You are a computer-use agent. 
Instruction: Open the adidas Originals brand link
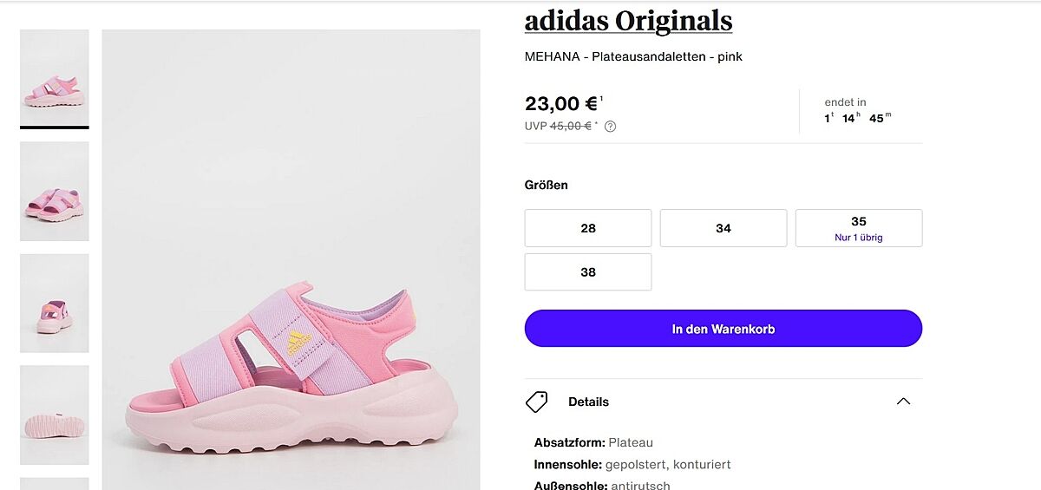click(x=628, y=20)
